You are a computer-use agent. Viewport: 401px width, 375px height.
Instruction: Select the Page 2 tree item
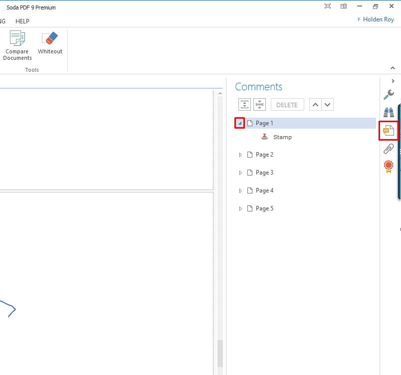pos(260,155)
